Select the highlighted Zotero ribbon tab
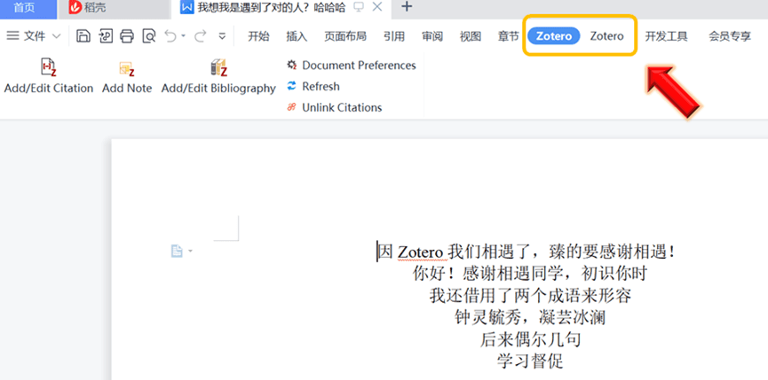768x380 pixels. point(554,36)
